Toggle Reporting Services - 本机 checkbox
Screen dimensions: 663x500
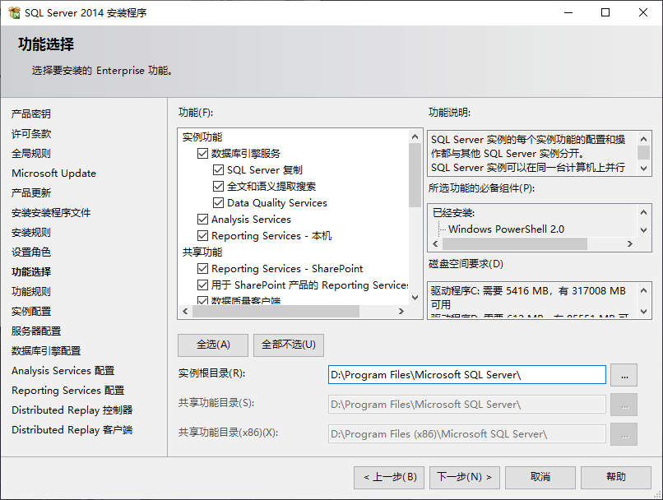[202, 236]
